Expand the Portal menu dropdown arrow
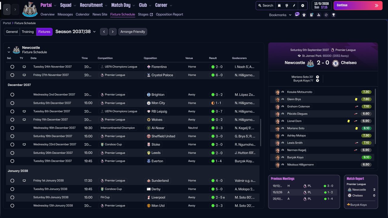 pyautogui.click(x=55, y=5)
